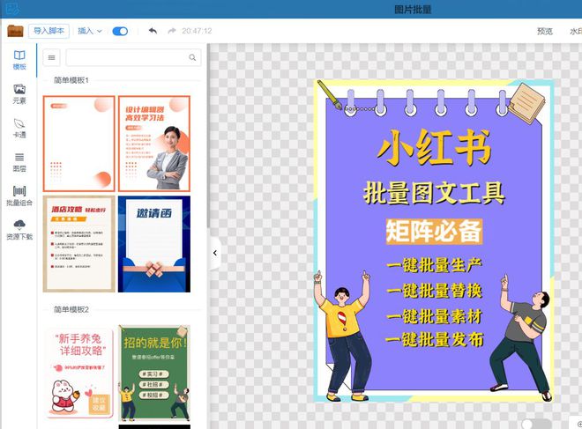The width and height of the screenshot is (582, 429).
Task: Toggle the switch at canvas bottom
Action: pyautogui.click(x=536, y=424)
